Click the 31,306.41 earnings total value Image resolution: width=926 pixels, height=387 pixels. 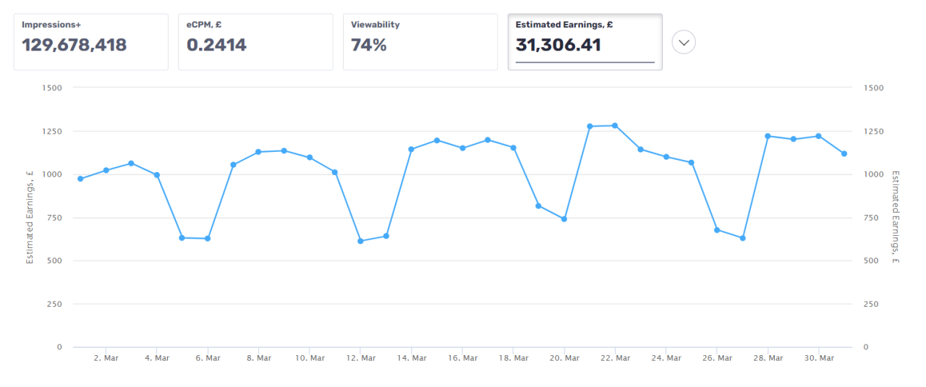(x=558, y=46)
